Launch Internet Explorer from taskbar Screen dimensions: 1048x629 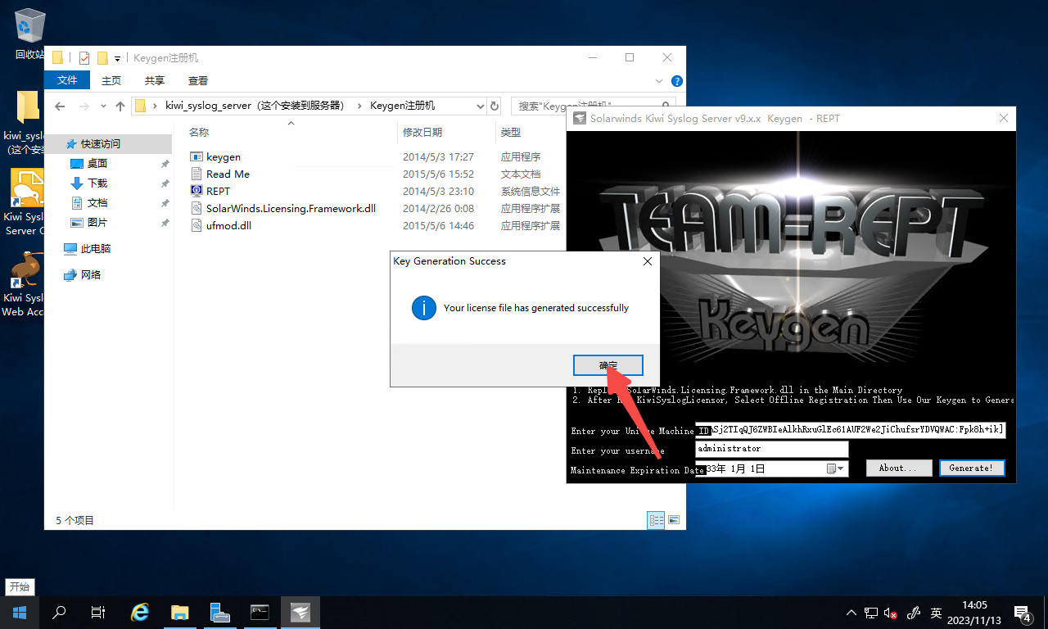click(141, 612)
